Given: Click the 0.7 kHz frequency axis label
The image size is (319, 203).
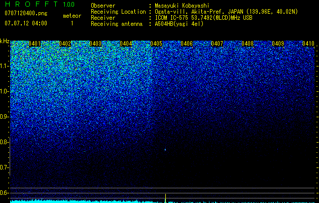Looking at the screenshot, I should coord(5,167).
